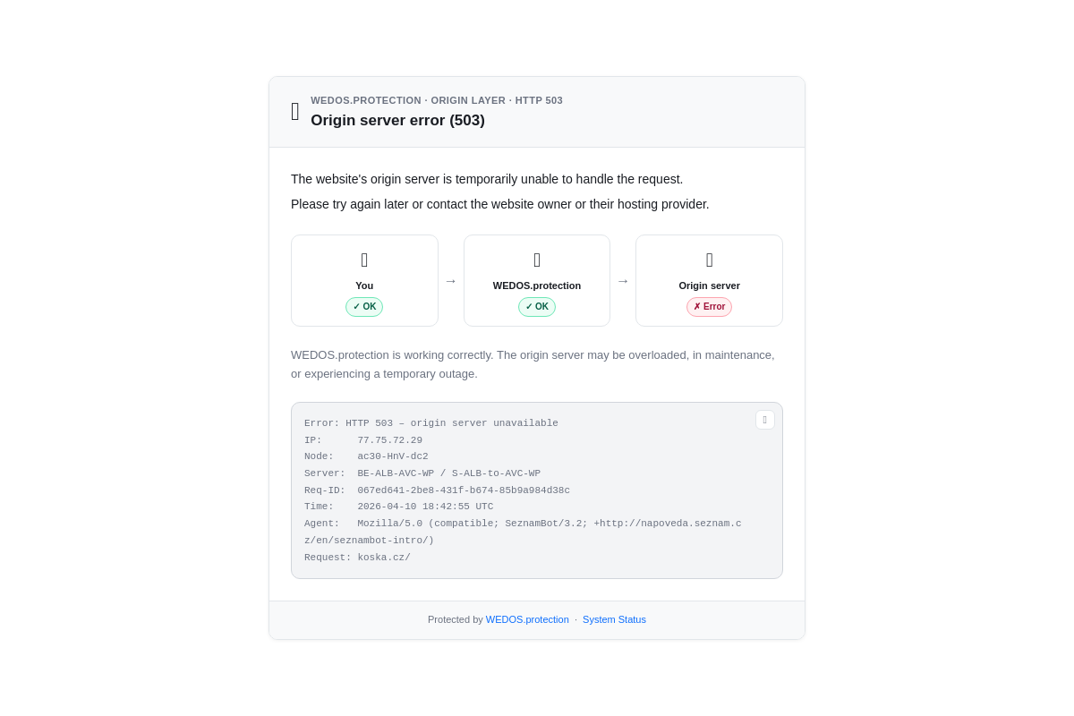Image resolution: width=1074 pixels, height=716 pixels.
Task: Click the Req-ID line in error details
Action: click(x=437, y=490)
